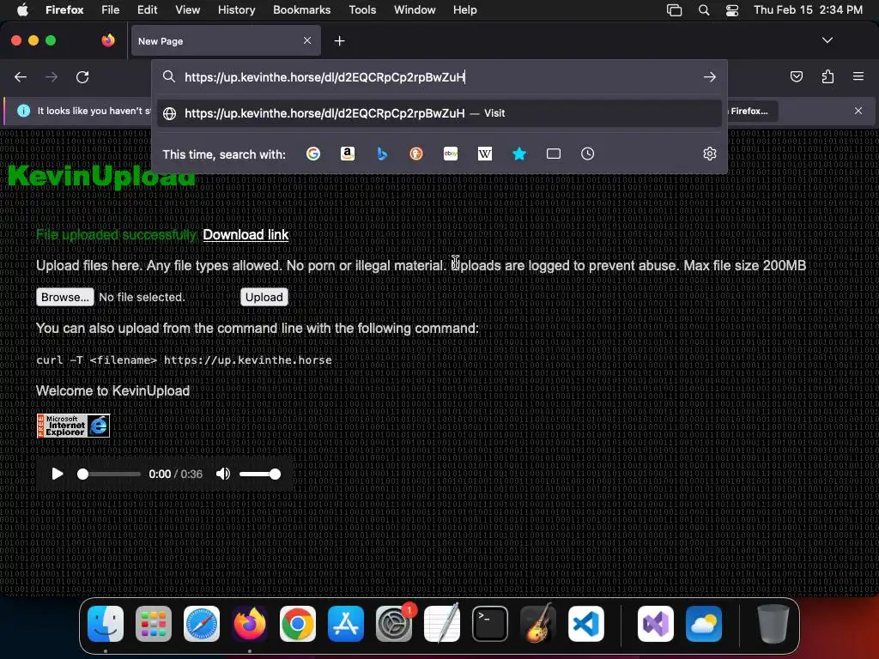The height and width of the screenshot is (659, 879).
Task: Go back using the back arrow
Action: tap(21, 76)
